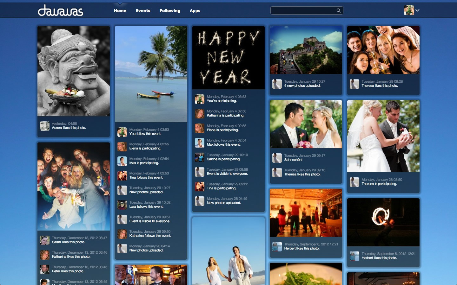Click avatar beside 'You're participating'
This screenshot has width=457, height=285.
pos(200,99)
